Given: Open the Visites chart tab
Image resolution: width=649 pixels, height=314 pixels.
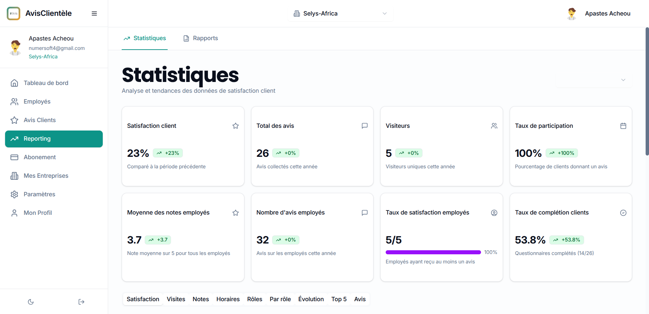Looking at the screenshot, I should click(176, 299).
